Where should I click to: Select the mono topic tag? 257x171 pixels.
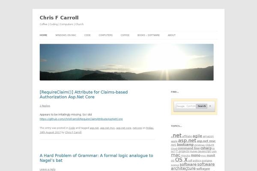pos(196,155)
